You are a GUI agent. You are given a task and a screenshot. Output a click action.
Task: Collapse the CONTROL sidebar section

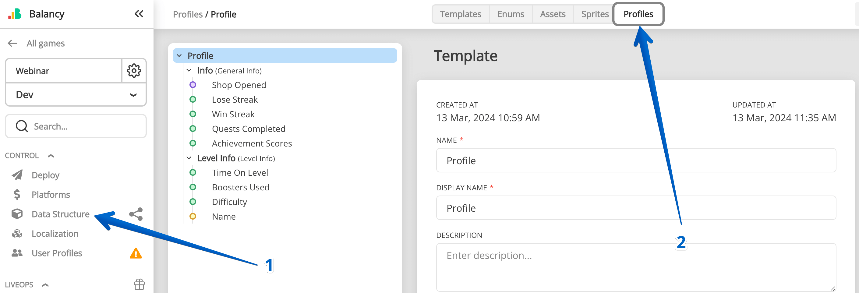pos(50,155)
